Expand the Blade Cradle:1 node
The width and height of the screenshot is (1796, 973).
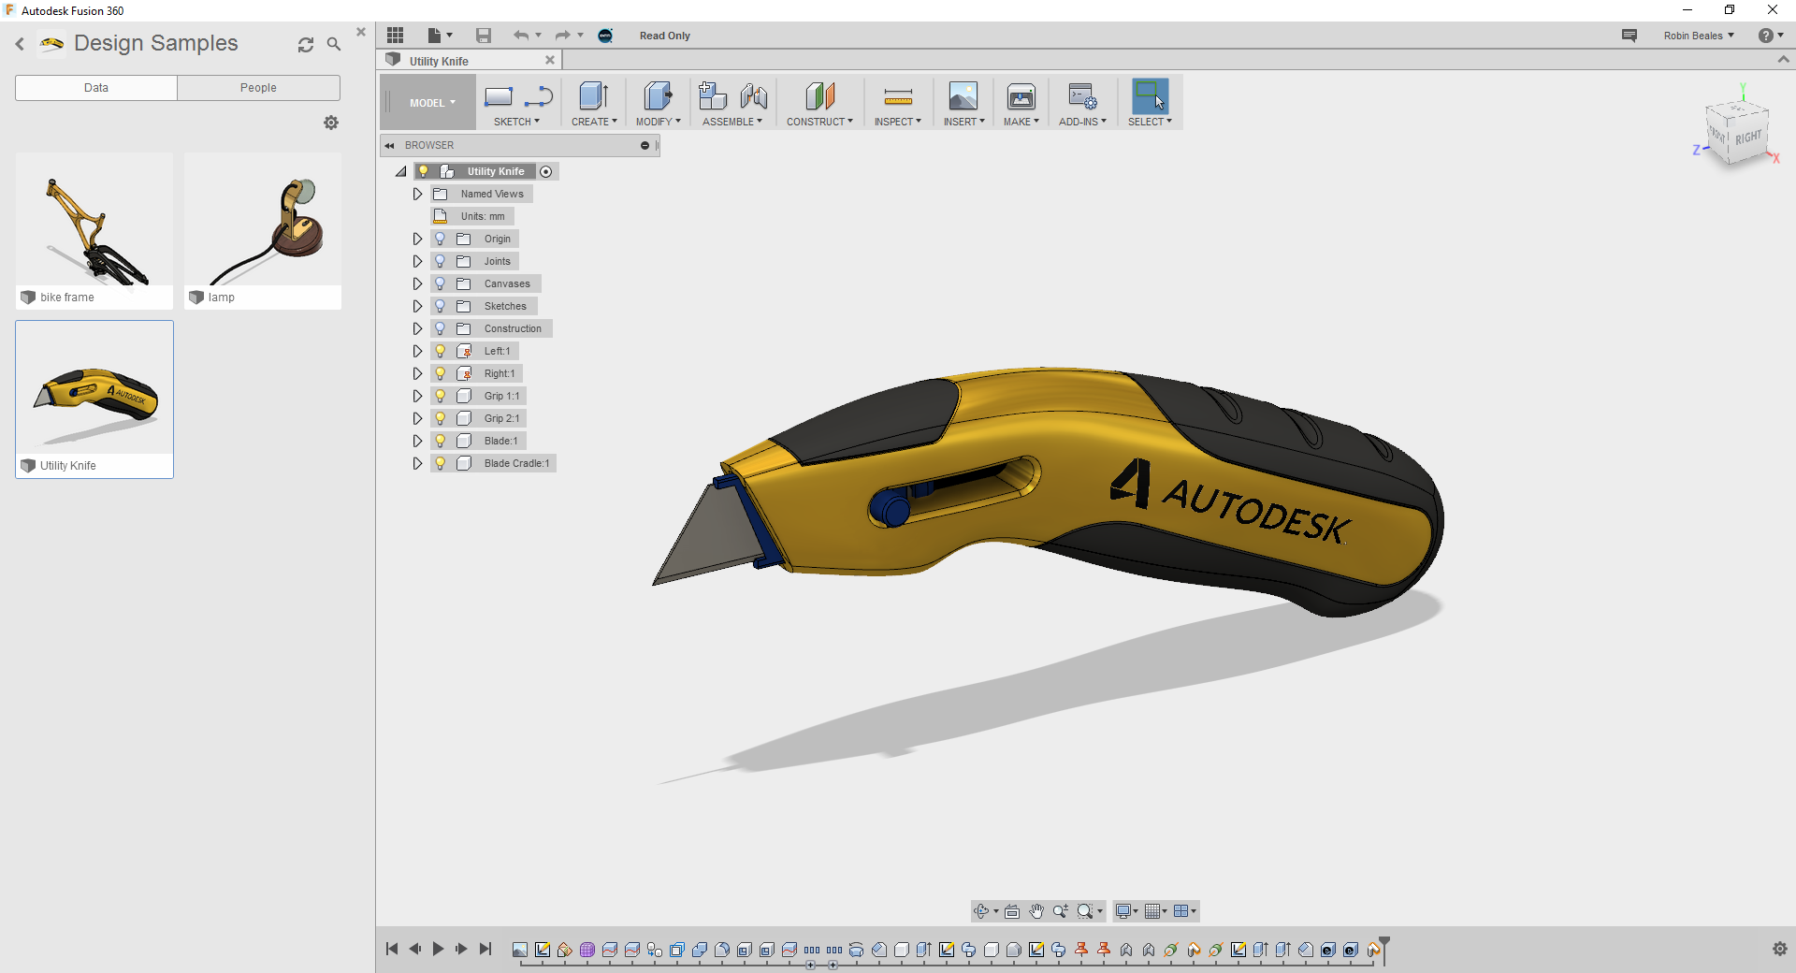click(x=417, y=463)
